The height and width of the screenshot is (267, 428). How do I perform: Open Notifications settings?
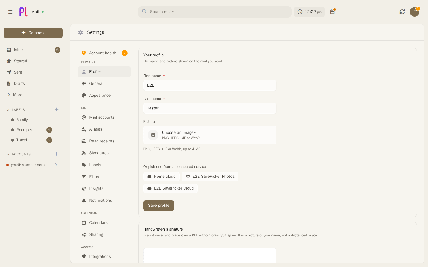[x=104, y=201]
